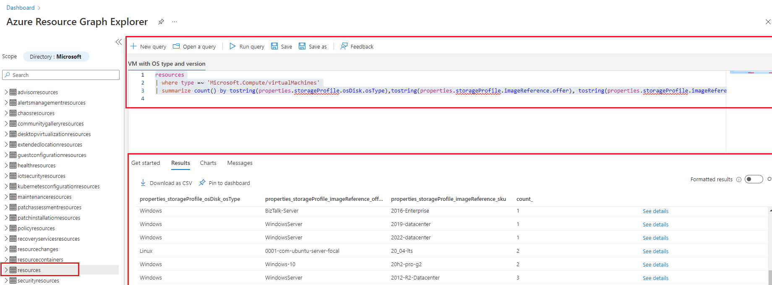Open See details for 2012-R2-Datacenter row
This screenshot has height=285, width=772.
click(655, 278)
